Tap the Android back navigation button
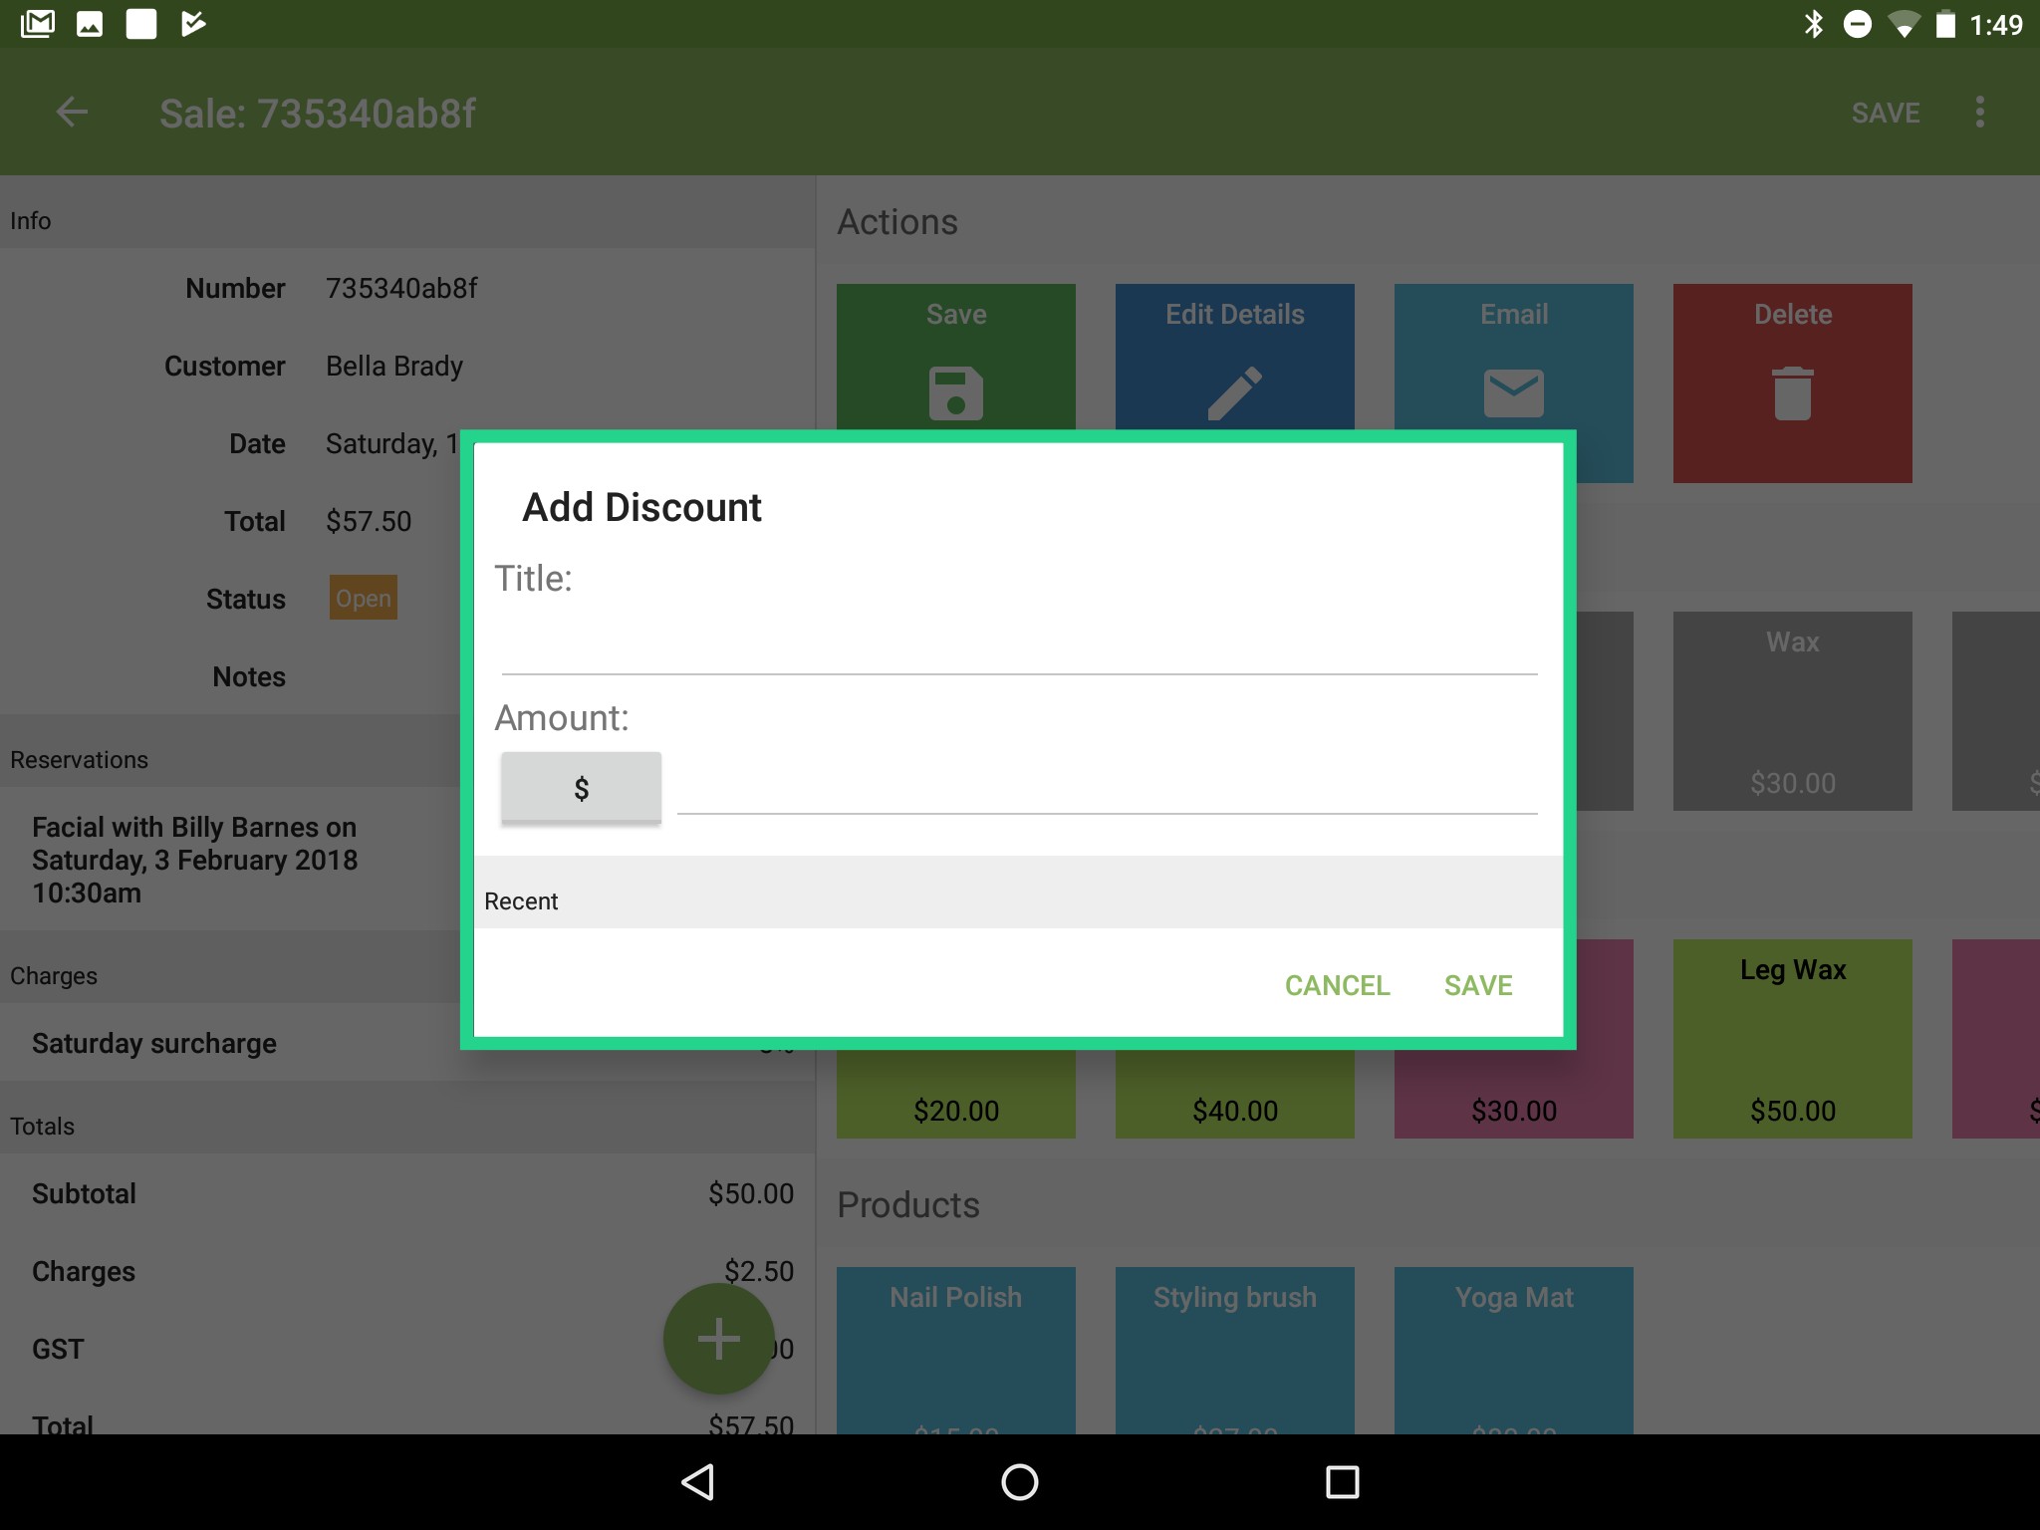The image size is (2040, 1530). pos(698,1482)
